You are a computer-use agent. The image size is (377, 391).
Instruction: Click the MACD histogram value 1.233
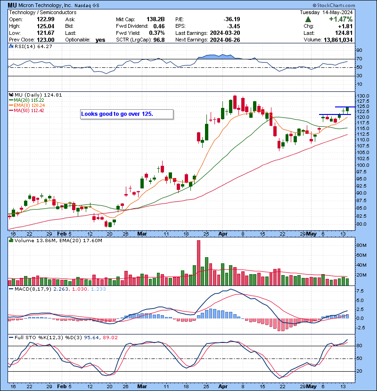coord(98,289)
